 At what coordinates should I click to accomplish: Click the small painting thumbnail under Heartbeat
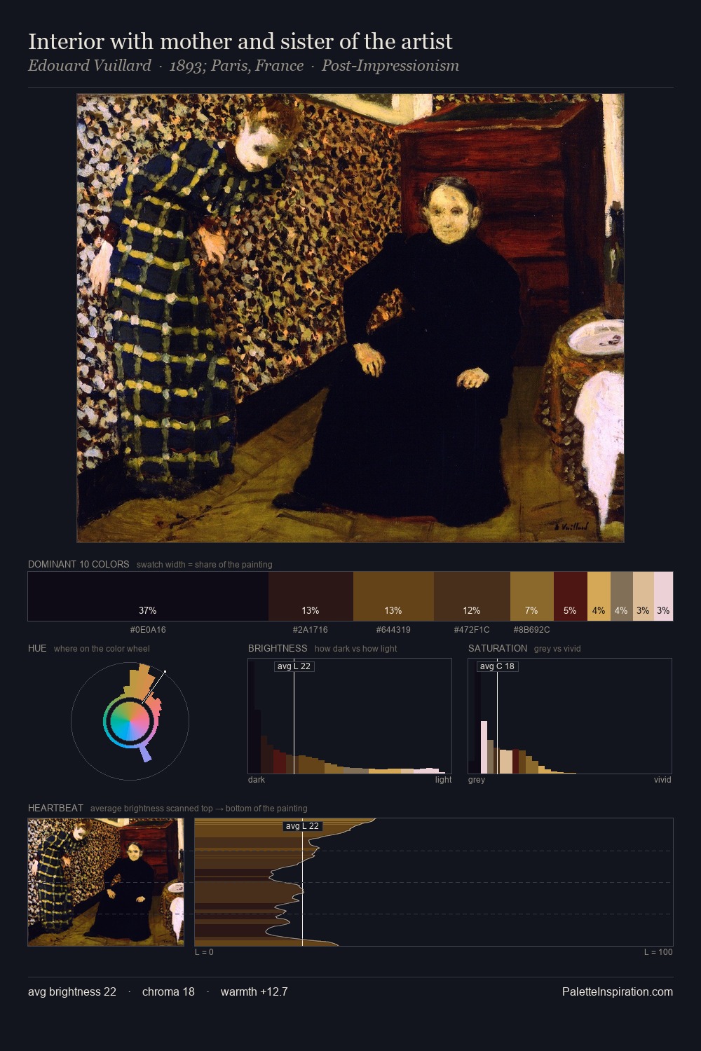click(x=106, y=882)
